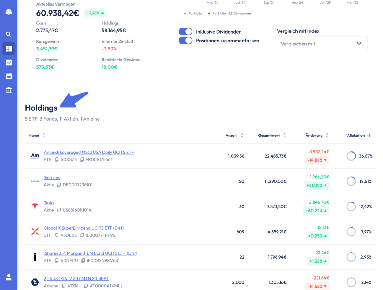Screen dimensions: 383x290
Task: Sort table by Gesamtwert column
Action: 272,135
